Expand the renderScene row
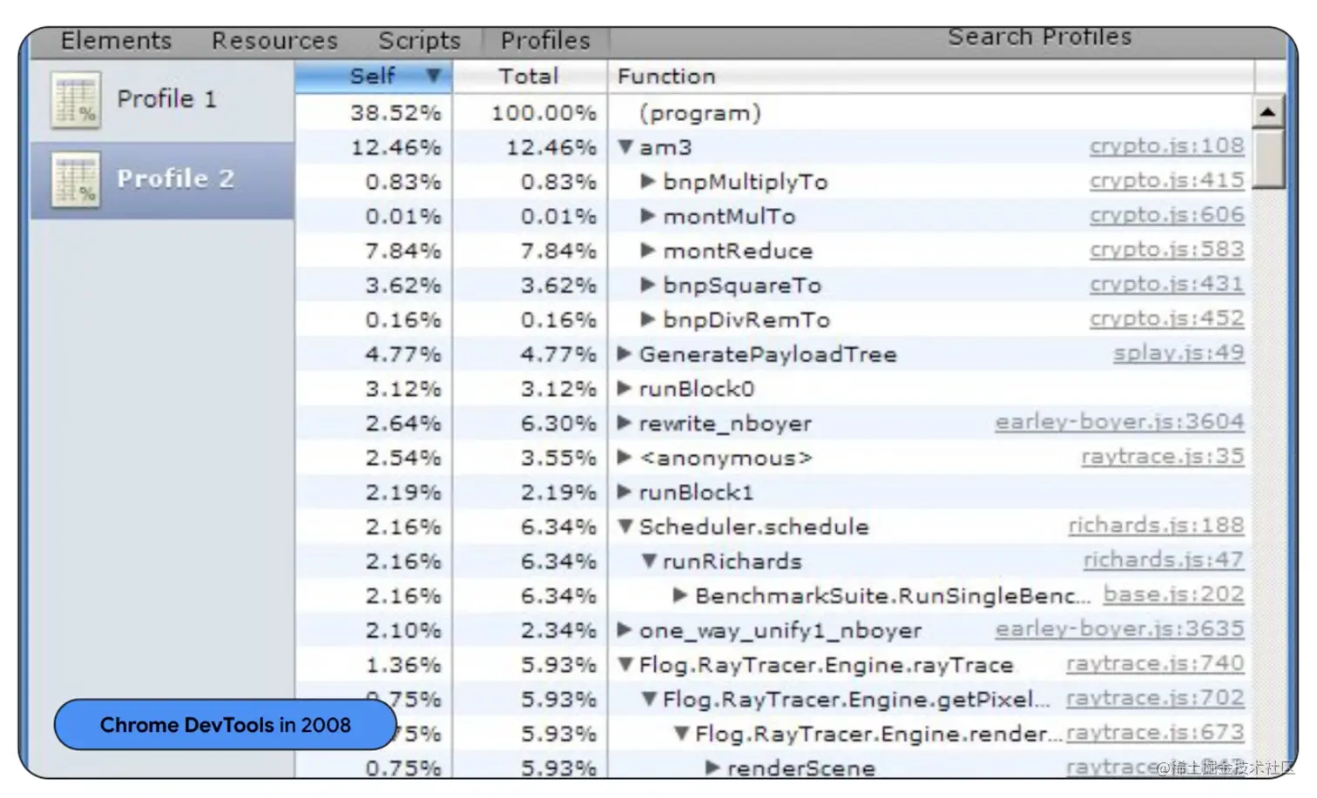Image resolution: width=1317 pixels, height=798 pixels. pos(713,768)
